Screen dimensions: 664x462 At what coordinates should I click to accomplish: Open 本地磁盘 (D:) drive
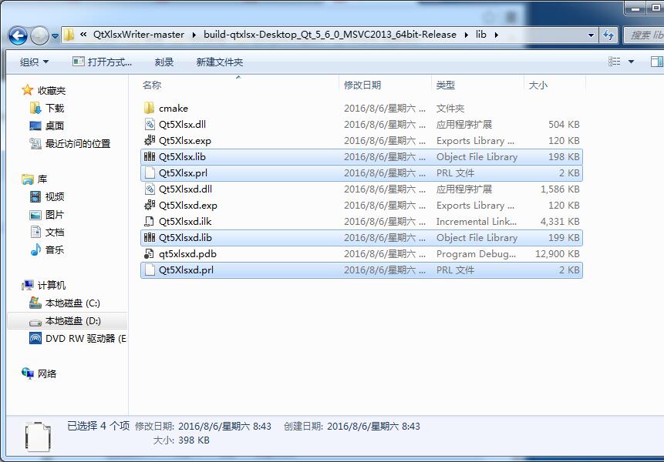(72, 321)
